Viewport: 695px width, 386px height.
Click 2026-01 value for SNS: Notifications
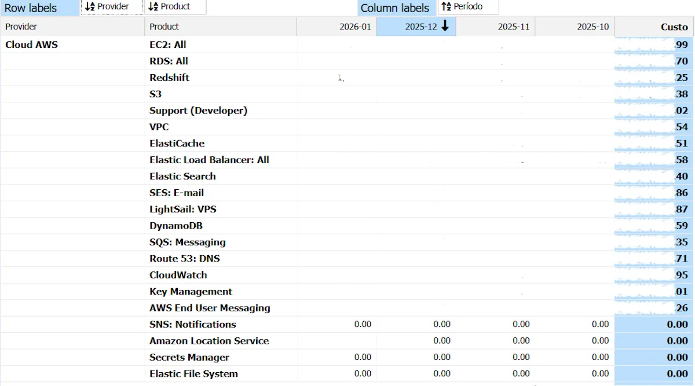[363, 324]
